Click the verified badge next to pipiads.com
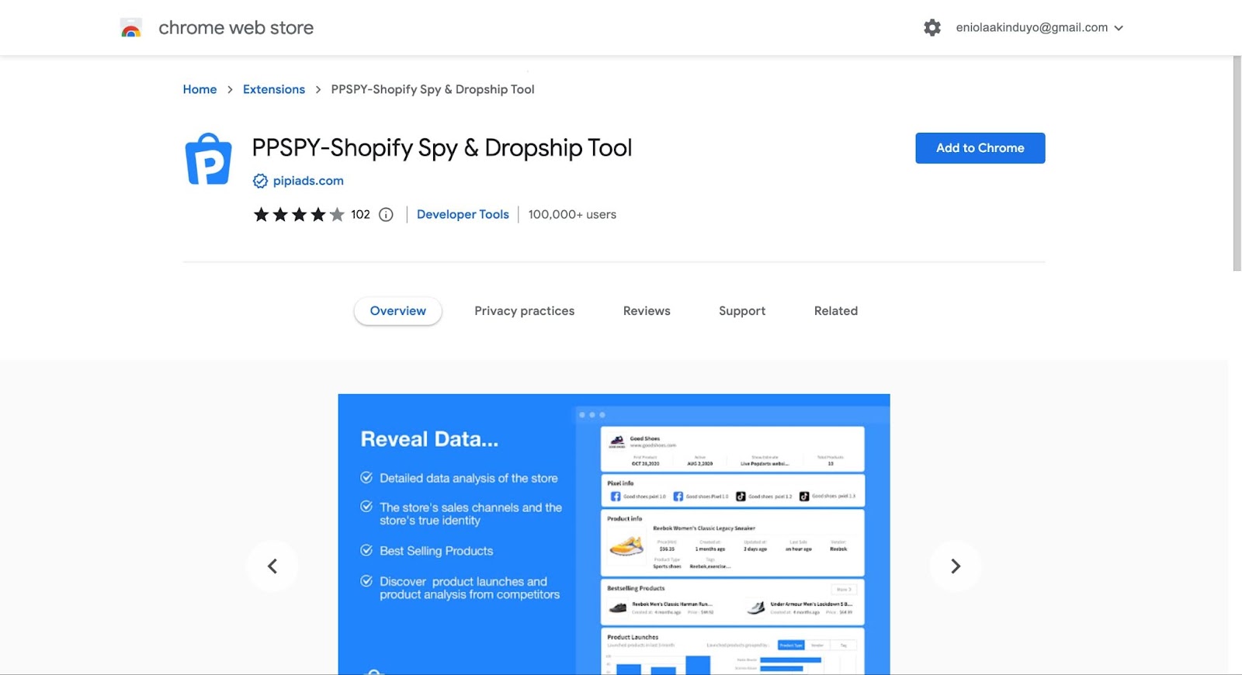The height and width of the screenshot is (675, 1242). coord(260,181)
